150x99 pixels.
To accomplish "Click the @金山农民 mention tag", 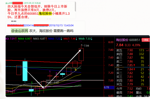I will pyautogui.click(x=20, y=31).
